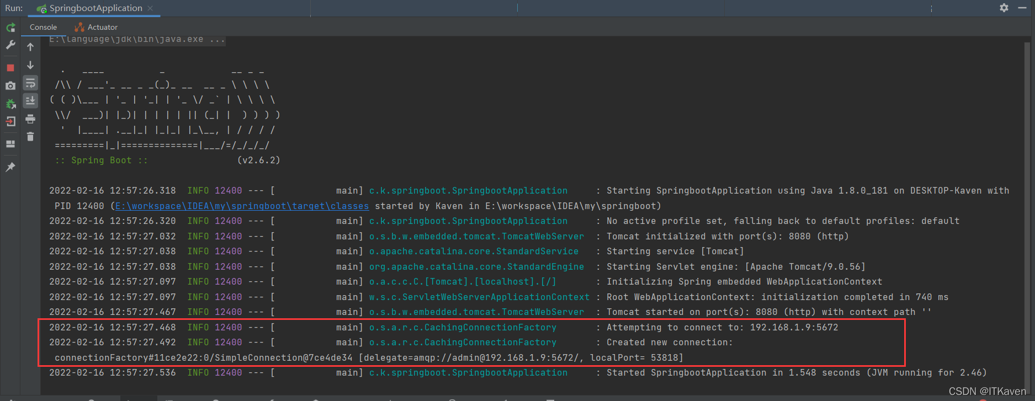Switch to the Console tab
The image size is (1035, 401).
click(x=43, y=27)
